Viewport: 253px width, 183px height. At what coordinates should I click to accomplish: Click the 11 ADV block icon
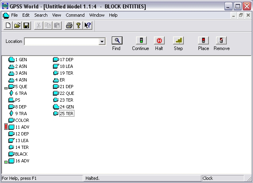[11, 127]
